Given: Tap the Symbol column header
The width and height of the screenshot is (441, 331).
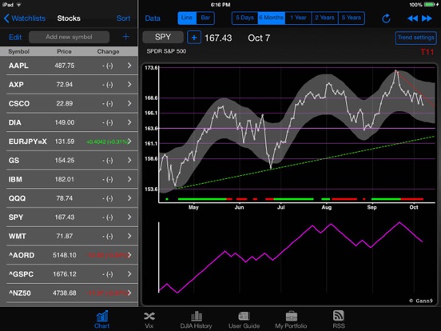Looking at the screenshot, I should (18, 51).
